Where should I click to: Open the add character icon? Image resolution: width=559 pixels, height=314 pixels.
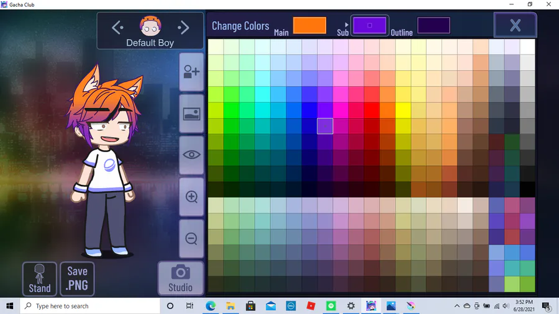pos(191,72)
